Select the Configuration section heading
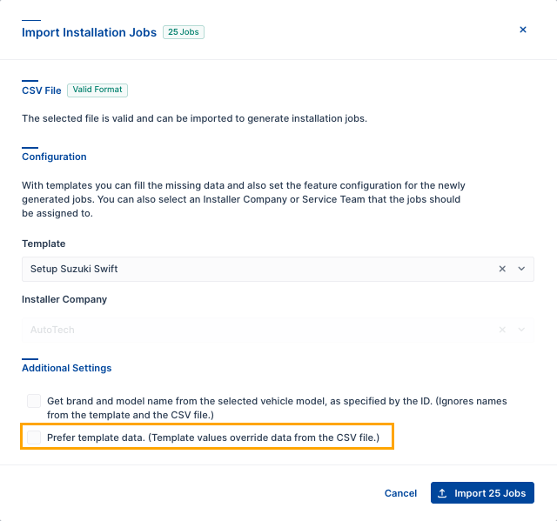The width and height of the screenshot is (557, 521). tap(54, 157)
